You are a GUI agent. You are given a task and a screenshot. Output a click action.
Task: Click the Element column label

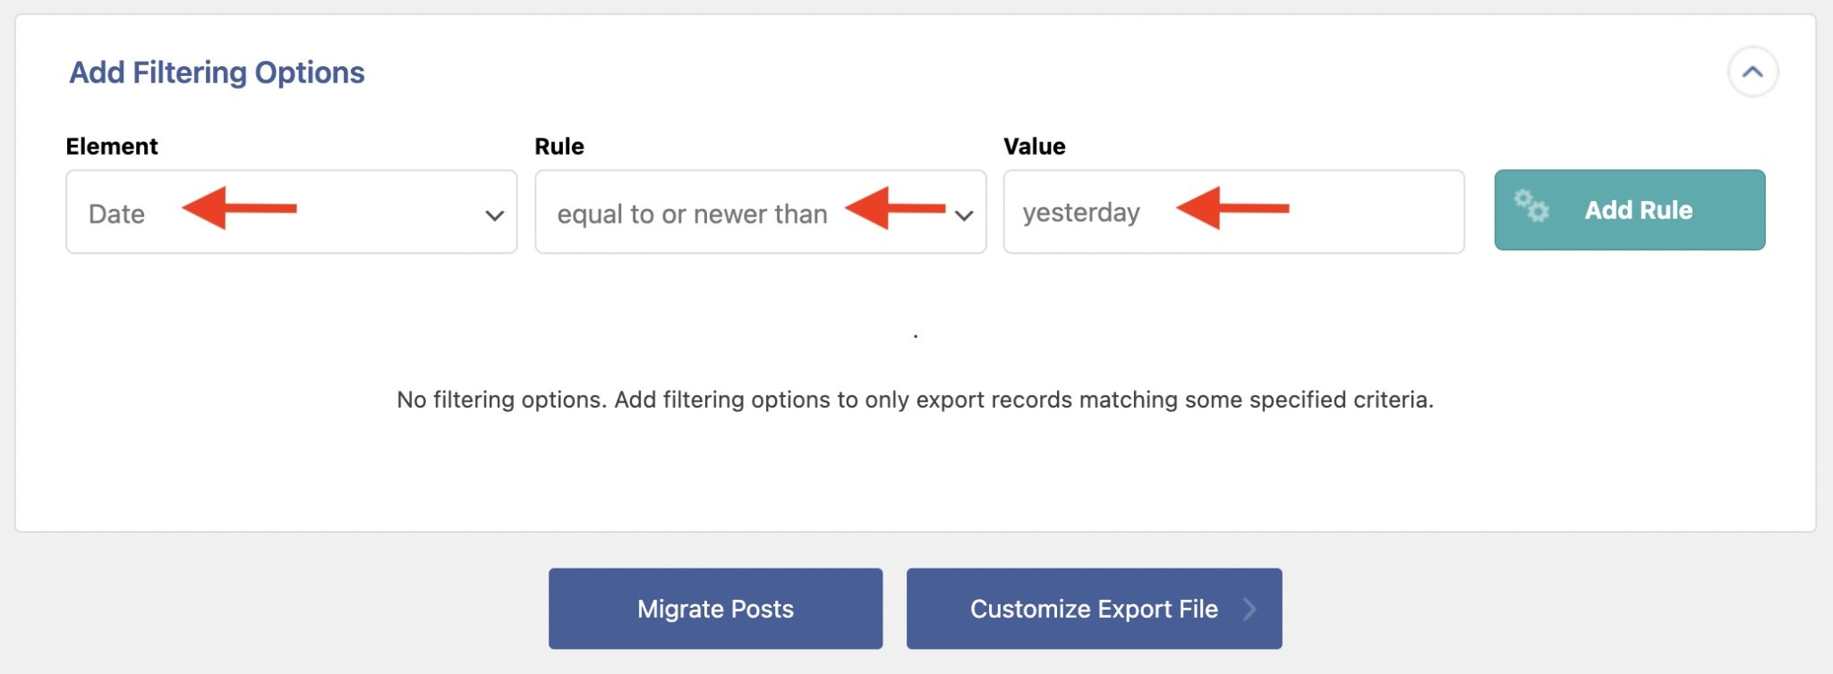point(111,146)
